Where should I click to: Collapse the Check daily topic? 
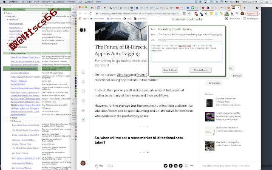tap(8, 20)
